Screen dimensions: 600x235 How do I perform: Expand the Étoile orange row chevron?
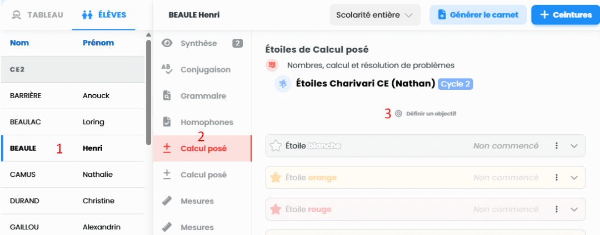573,178
